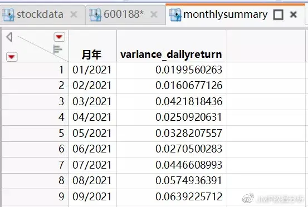The image size is (308, 207).
Task: Click the header graphs bar icon
Action: pyautogui.click(x=57, y=49)
